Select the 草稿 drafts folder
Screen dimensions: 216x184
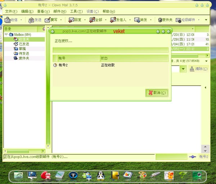click(24, 49)
